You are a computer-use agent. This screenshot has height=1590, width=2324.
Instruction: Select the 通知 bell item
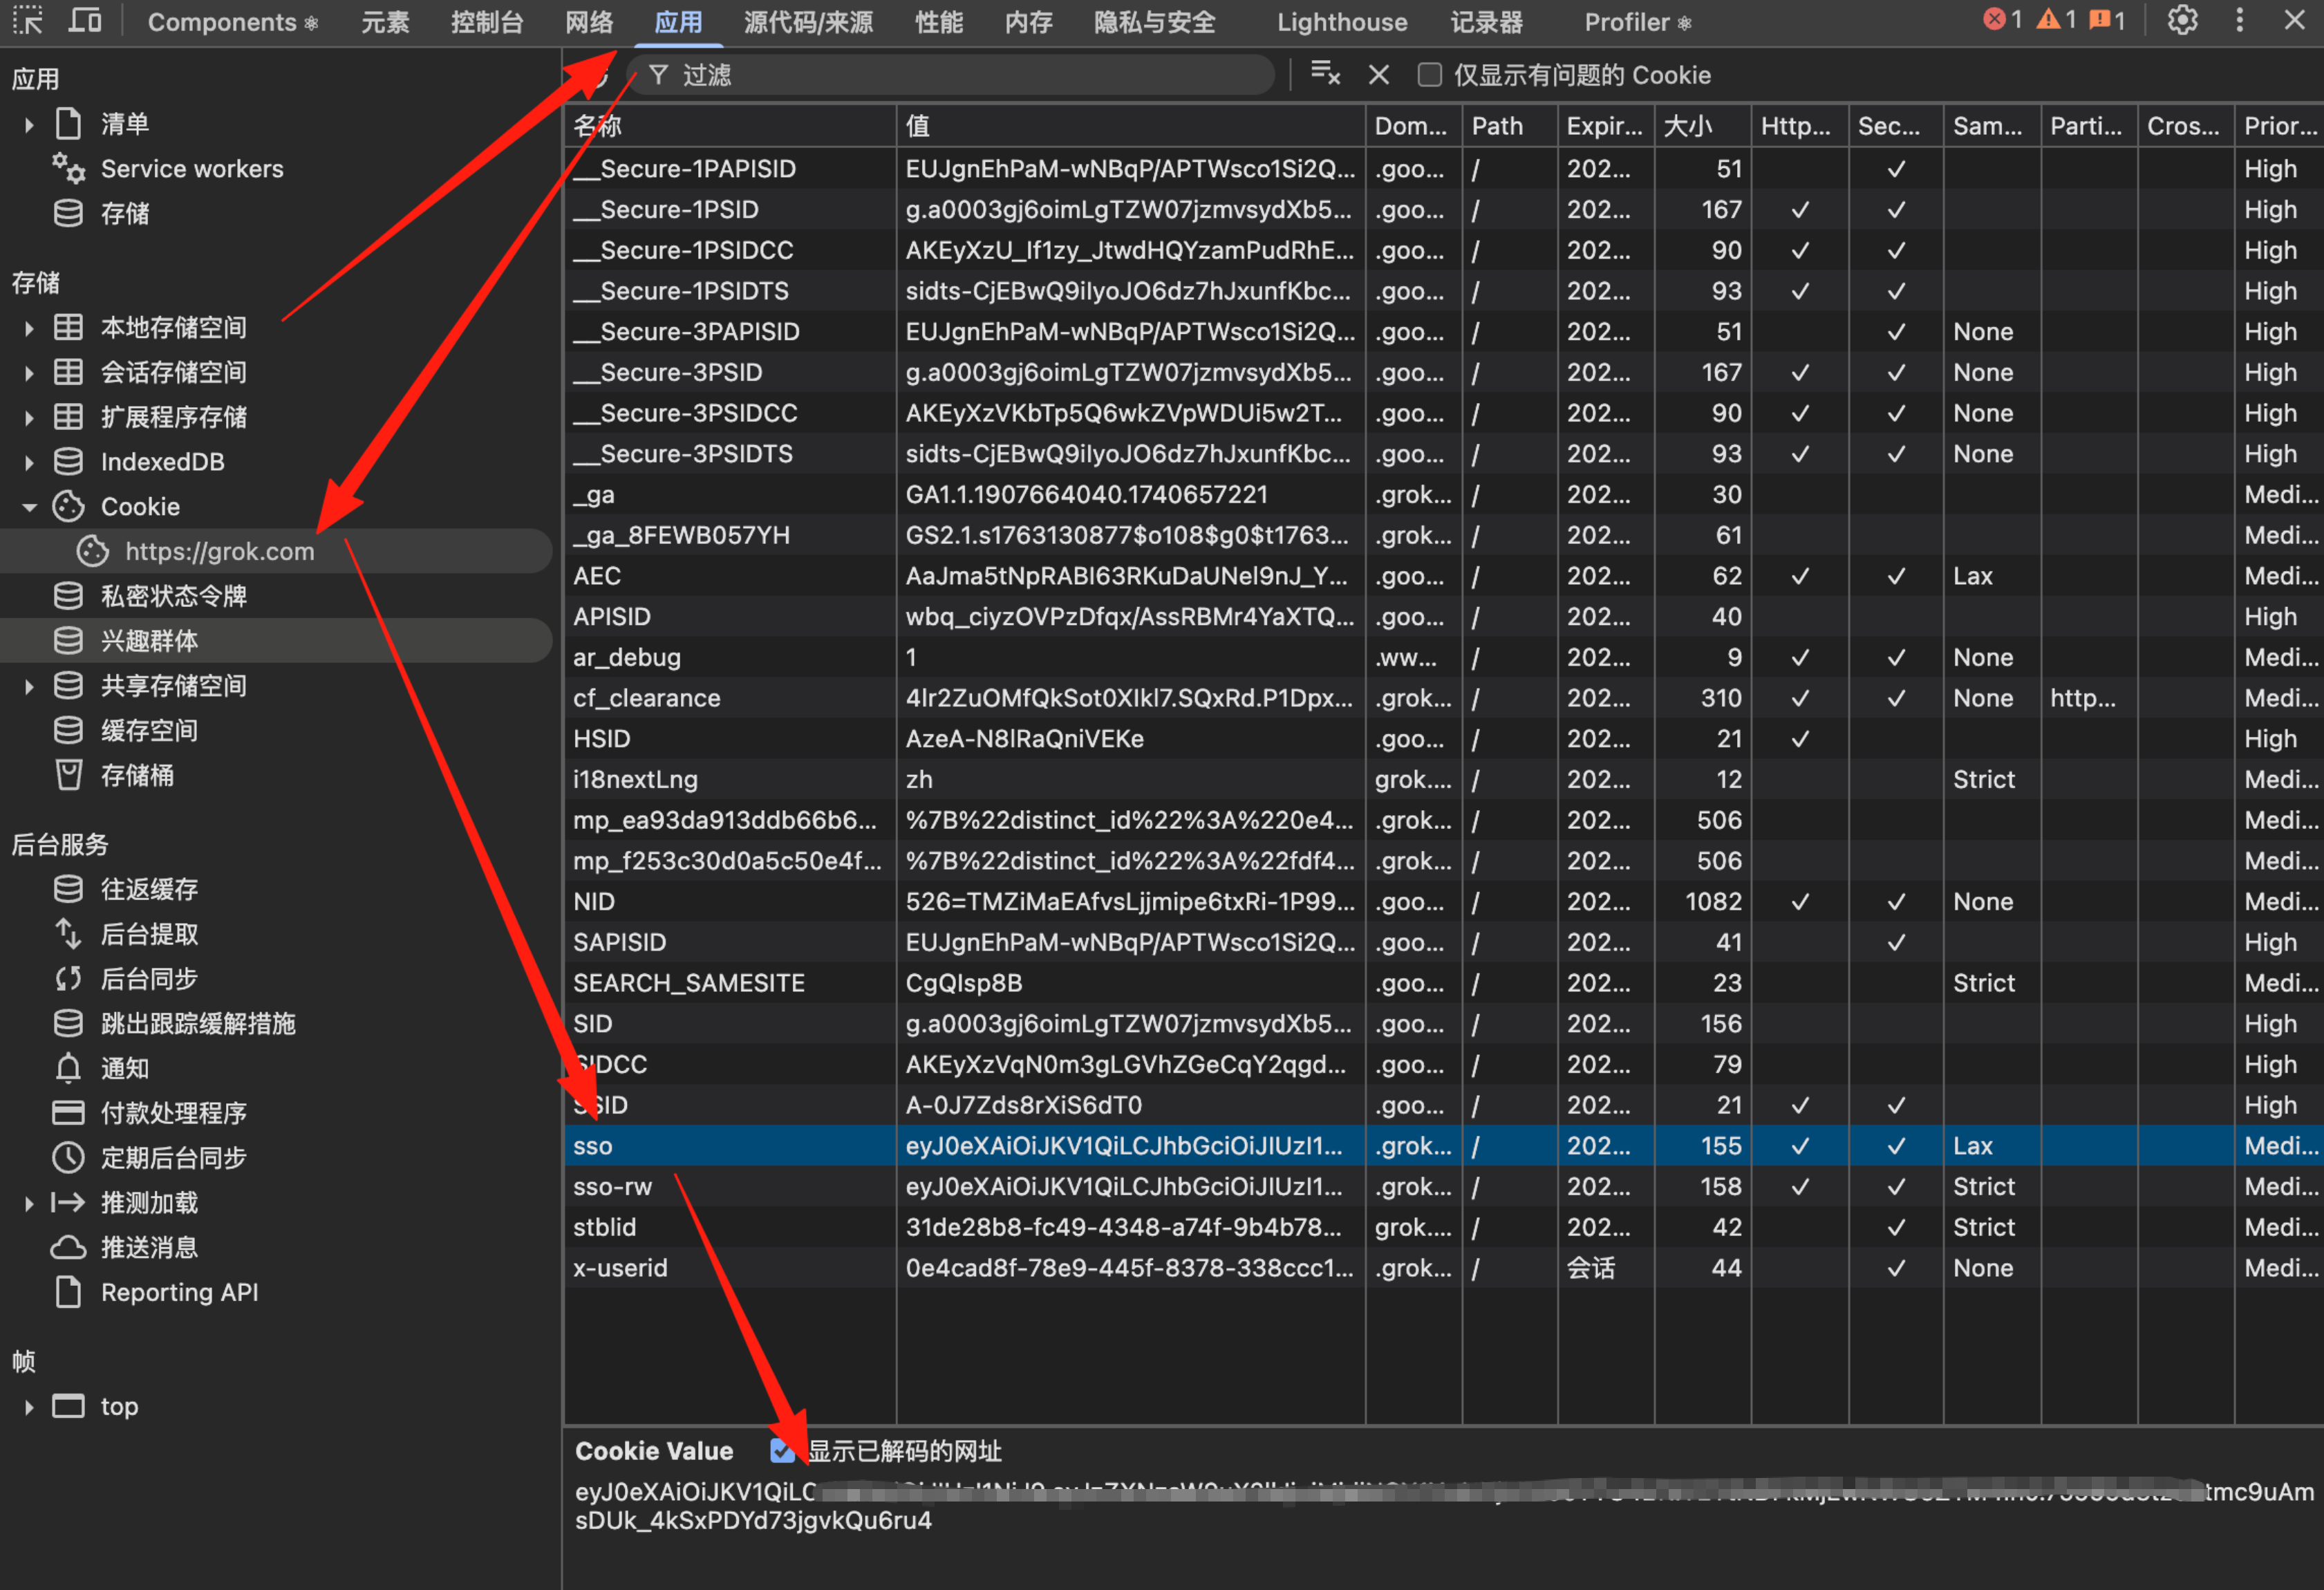(x=124, y=1068)
